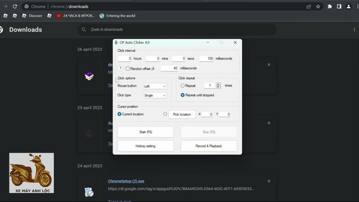Open the Chrome extensions puzzle icon
359x202 pixels.
[x=330, y=7]
